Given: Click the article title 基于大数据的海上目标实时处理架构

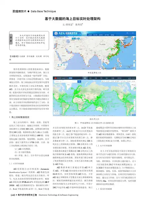Looking at the screenshot, I should 73,19.
